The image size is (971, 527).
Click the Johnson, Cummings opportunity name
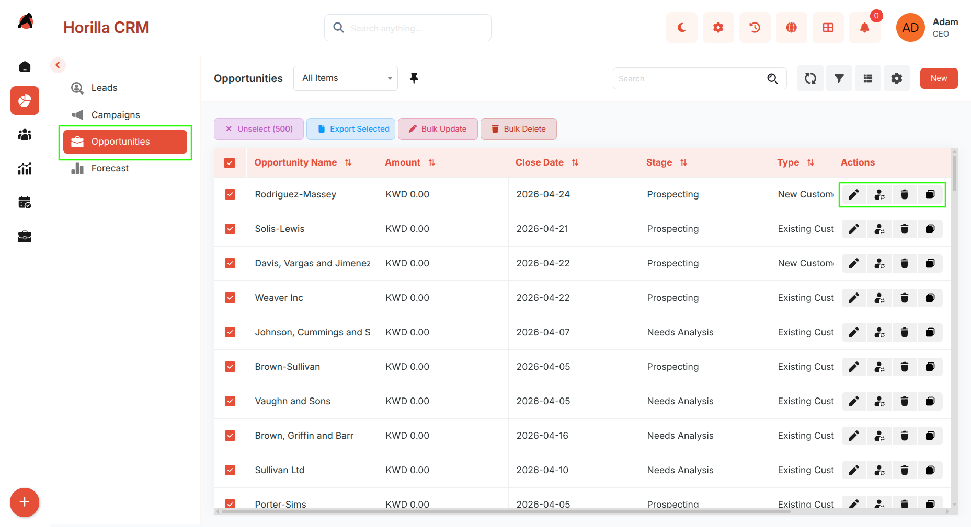[312, 332]
